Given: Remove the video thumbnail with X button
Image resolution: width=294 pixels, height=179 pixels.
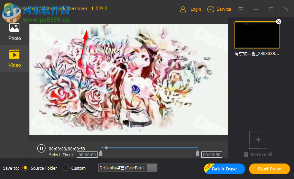Looking at the screenshot, I should (279, 22).
